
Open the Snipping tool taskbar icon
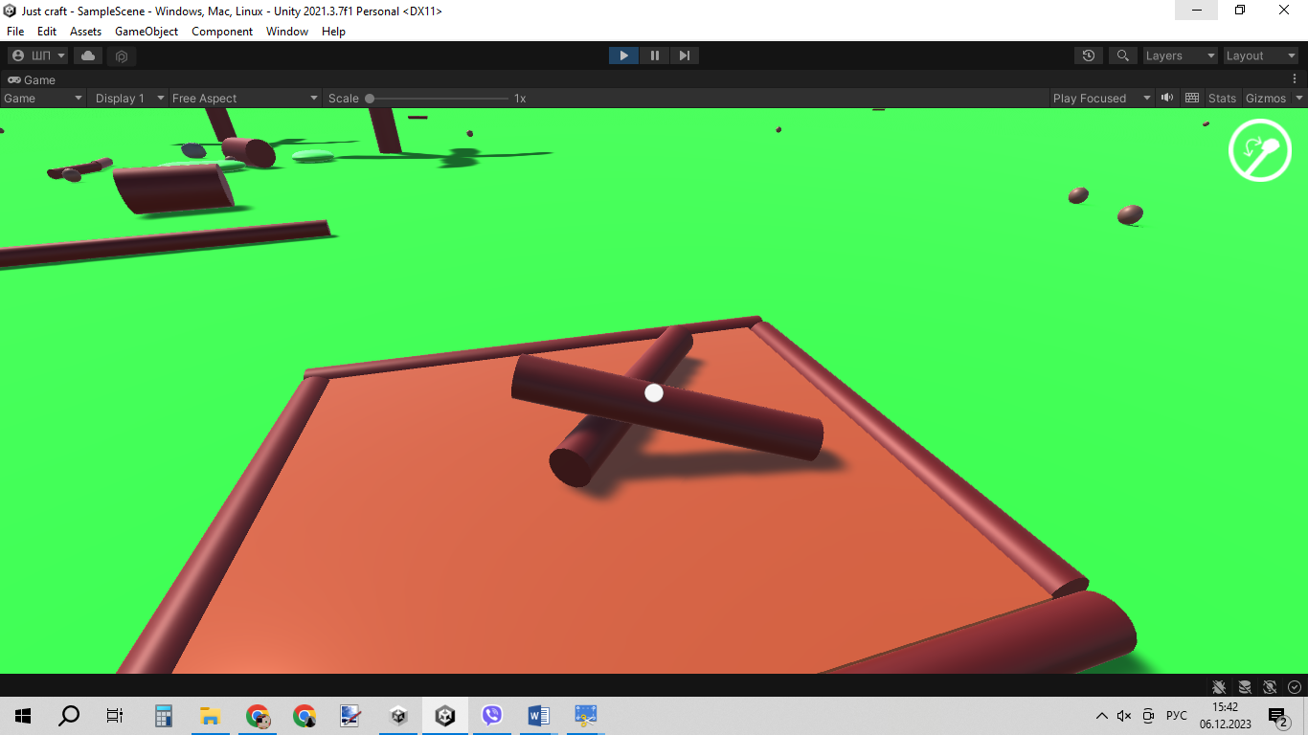coord(585,715)
